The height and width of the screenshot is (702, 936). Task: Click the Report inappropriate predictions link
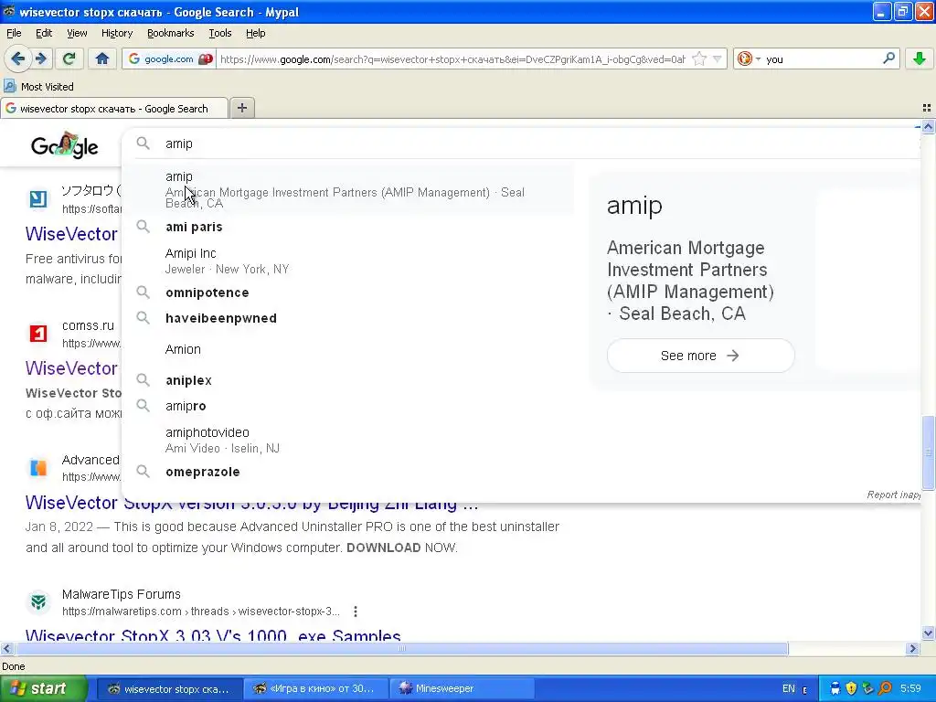893,495
